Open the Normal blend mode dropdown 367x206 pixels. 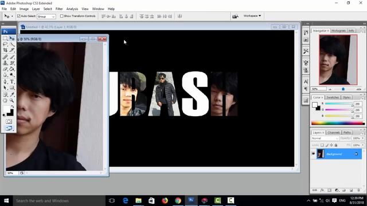[325, 138]
